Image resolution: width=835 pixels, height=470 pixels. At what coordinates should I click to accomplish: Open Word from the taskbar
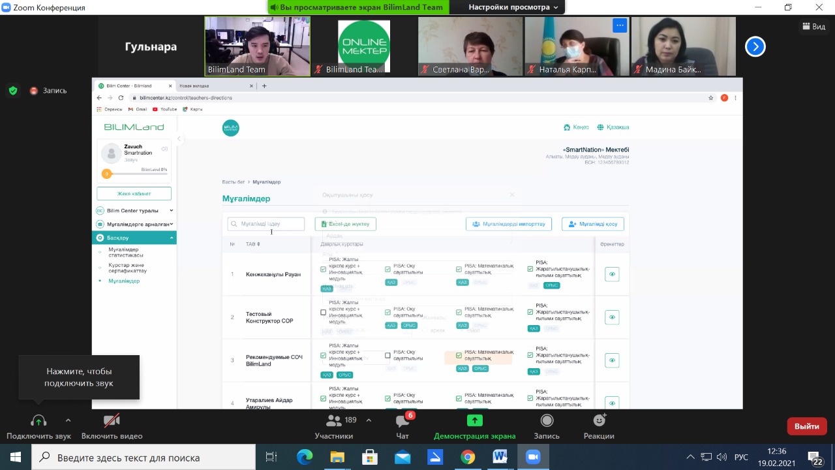(500, 458)
